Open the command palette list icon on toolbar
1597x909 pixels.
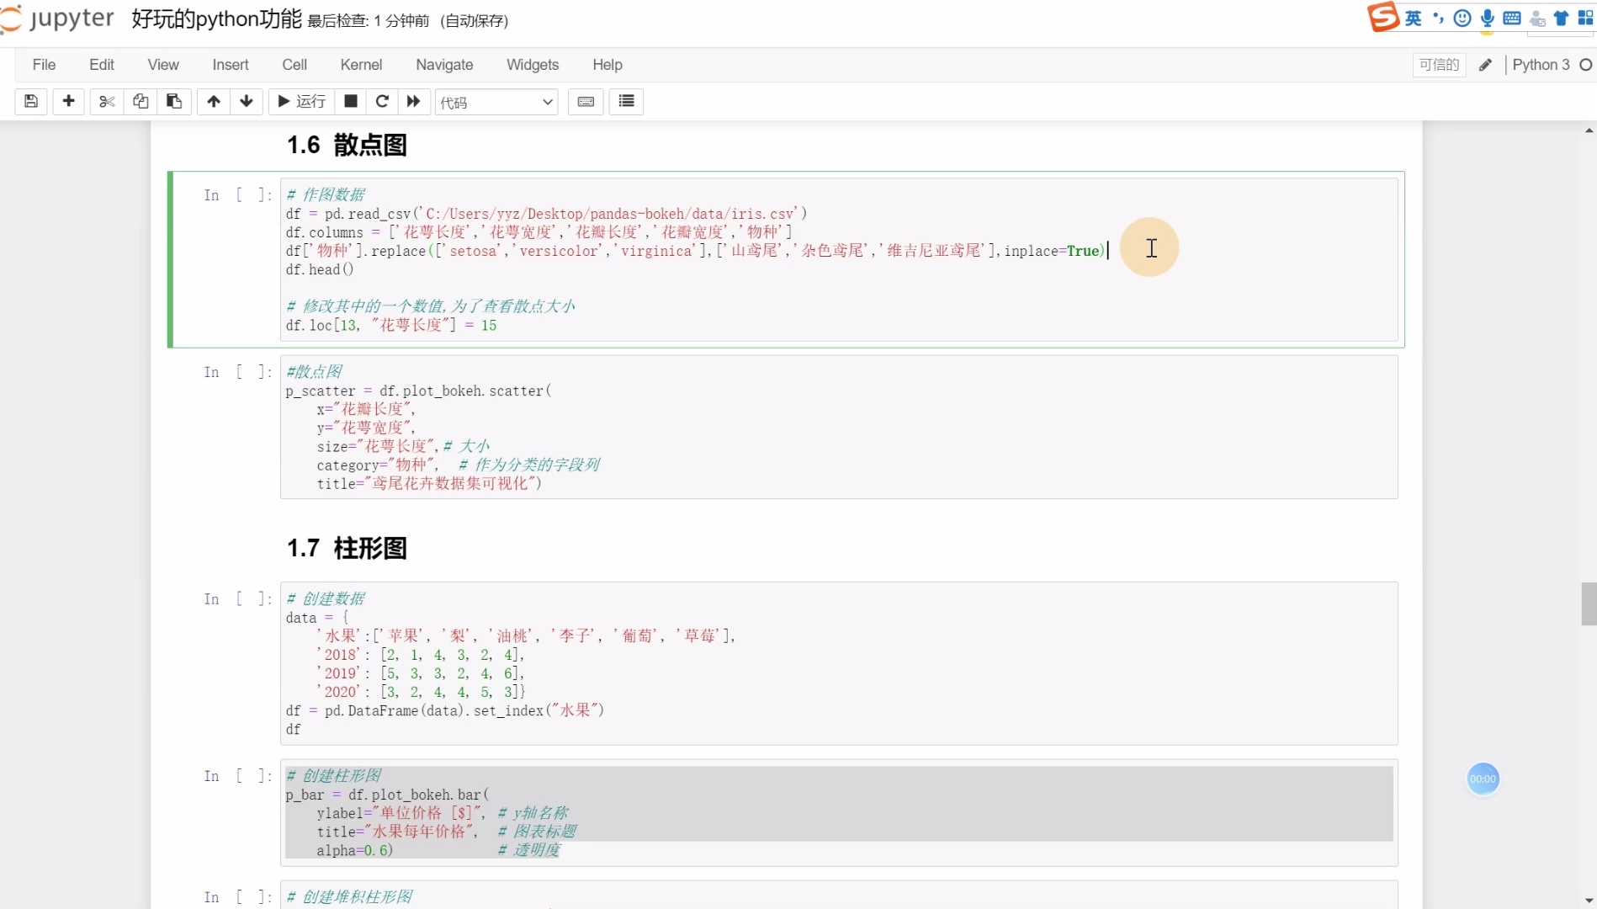626,101
